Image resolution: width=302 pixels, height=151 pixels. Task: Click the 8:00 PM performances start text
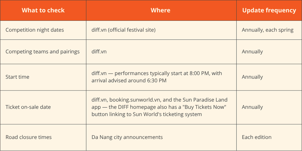156,73
